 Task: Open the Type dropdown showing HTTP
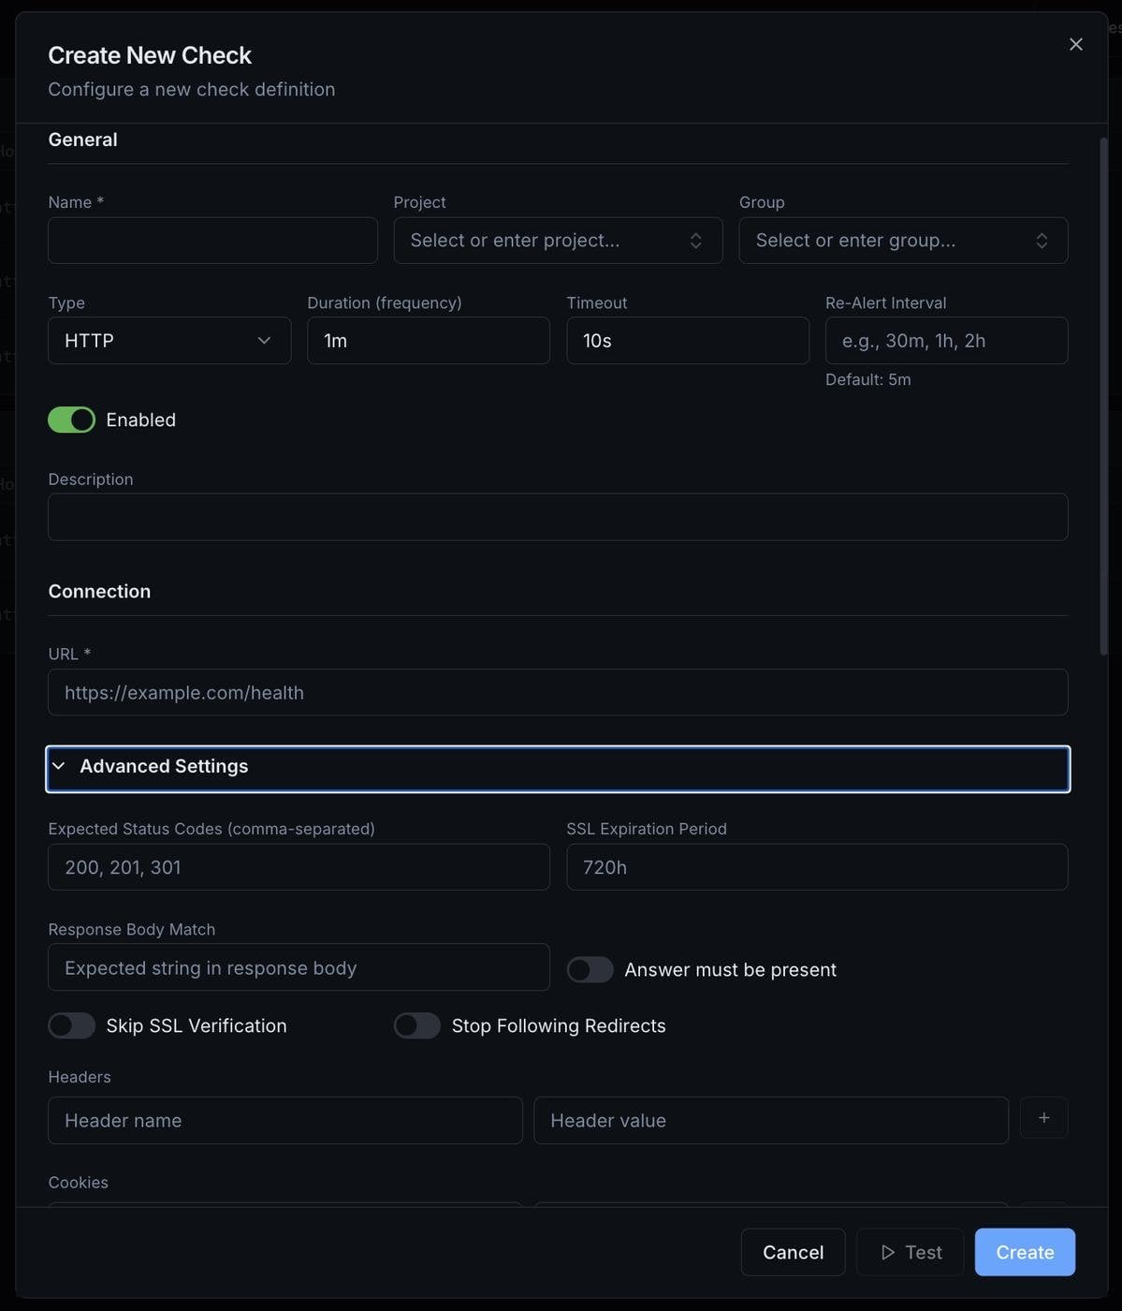(169, 341)
